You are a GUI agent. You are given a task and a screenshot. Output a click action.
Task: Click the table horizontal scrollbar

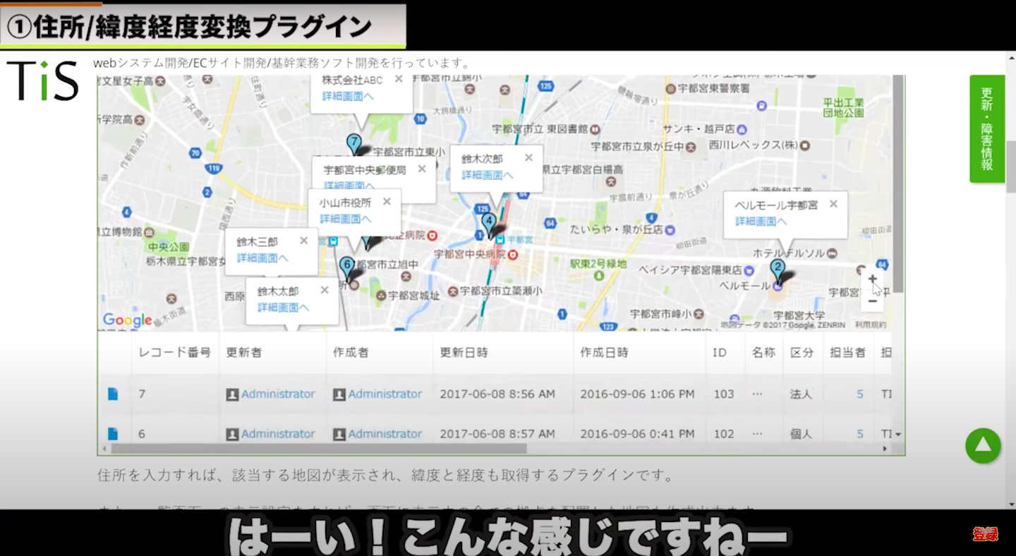click(x=319, y=449)
